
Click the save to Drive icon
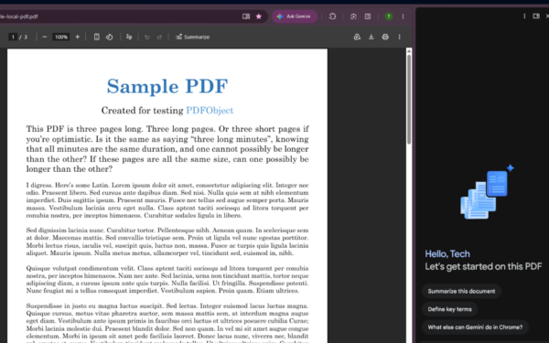(357, 37)
